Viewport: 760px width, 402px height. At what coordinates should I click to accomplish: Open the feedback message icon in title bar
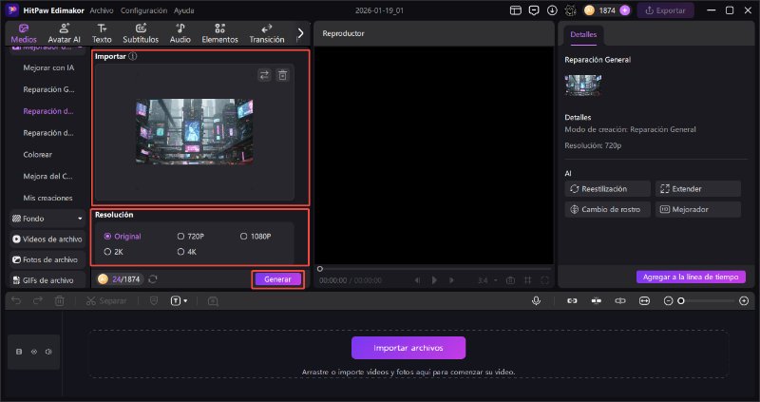[534, 10]
